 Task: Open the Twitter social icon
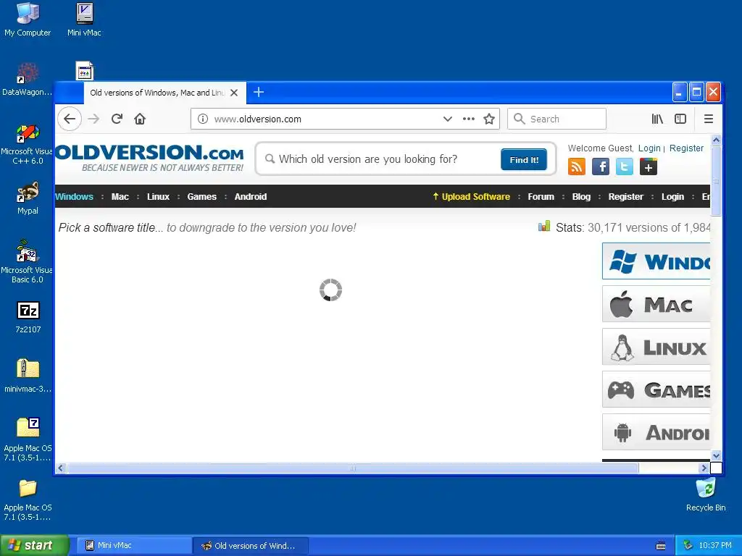624,167
